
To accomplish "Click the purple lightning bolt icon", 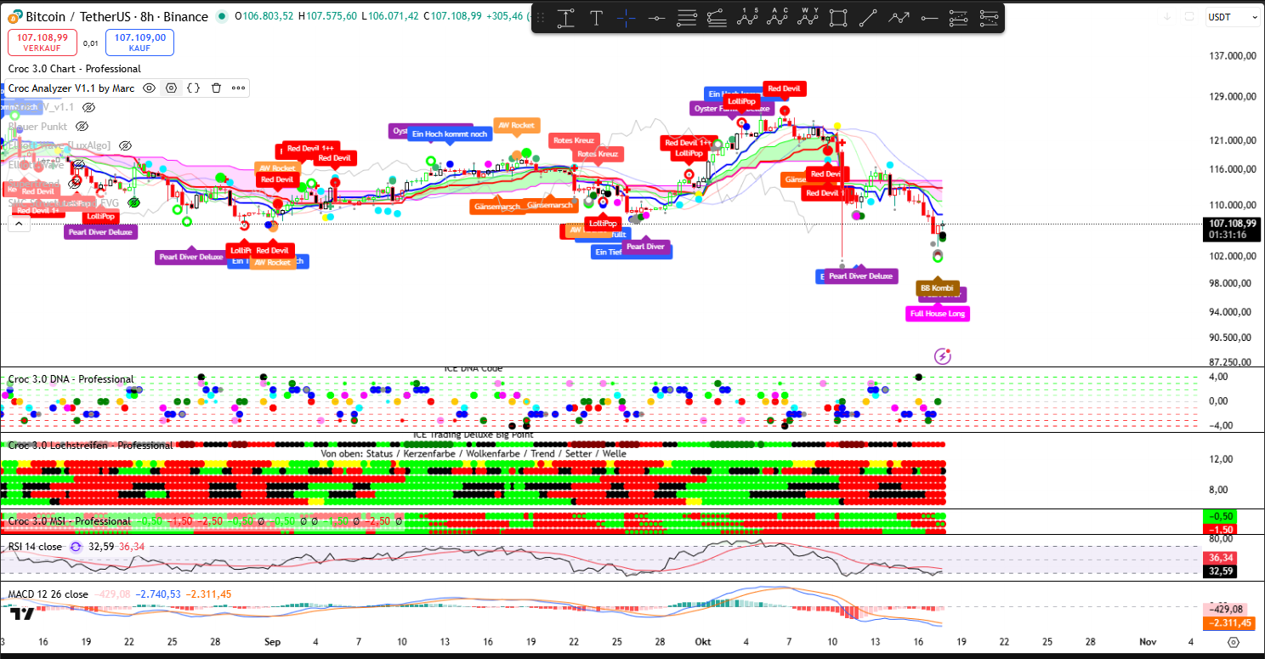I will [x=942, y=356].
